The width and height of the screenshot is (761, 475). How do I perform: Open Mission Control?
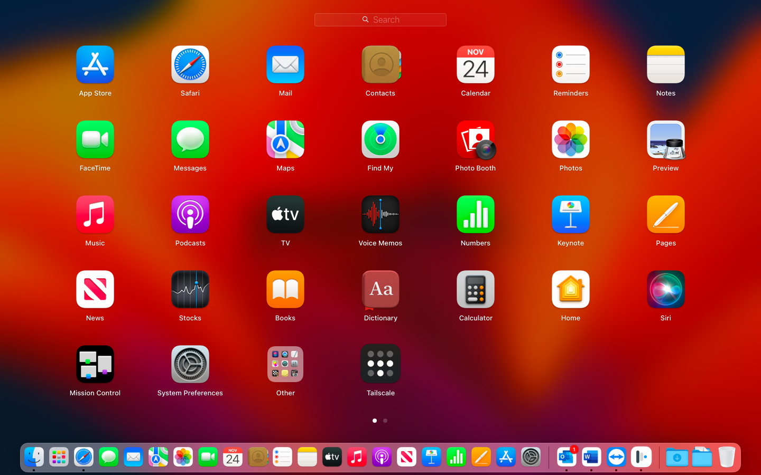(x=95, y=364)
